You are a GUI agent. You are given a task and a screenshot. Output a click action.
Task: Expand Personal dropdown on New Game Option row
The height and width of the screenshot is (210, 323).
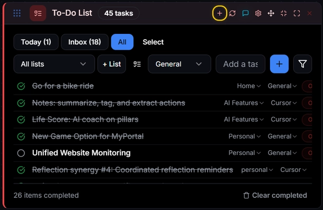[x=245, y=136]
